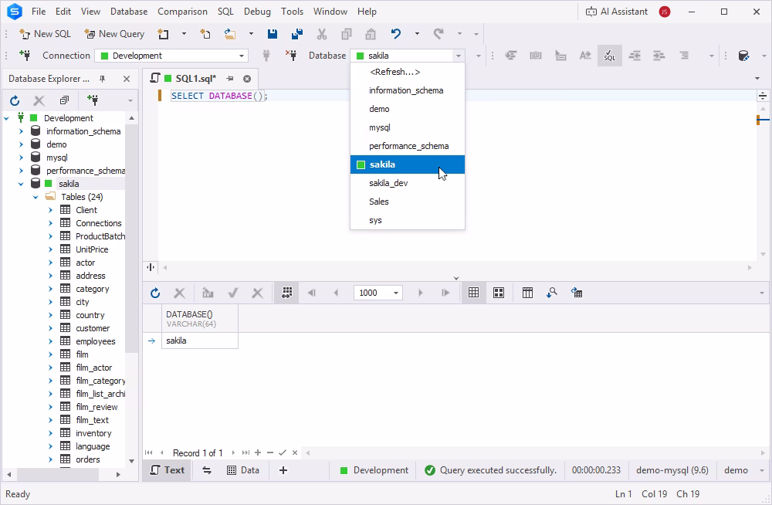Expand the actor table node
The image size is (772, 505).
[50, 263]
